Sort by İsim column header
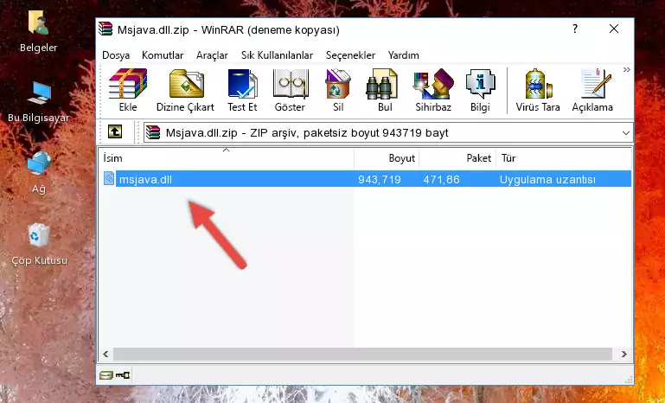 [227, 158]
